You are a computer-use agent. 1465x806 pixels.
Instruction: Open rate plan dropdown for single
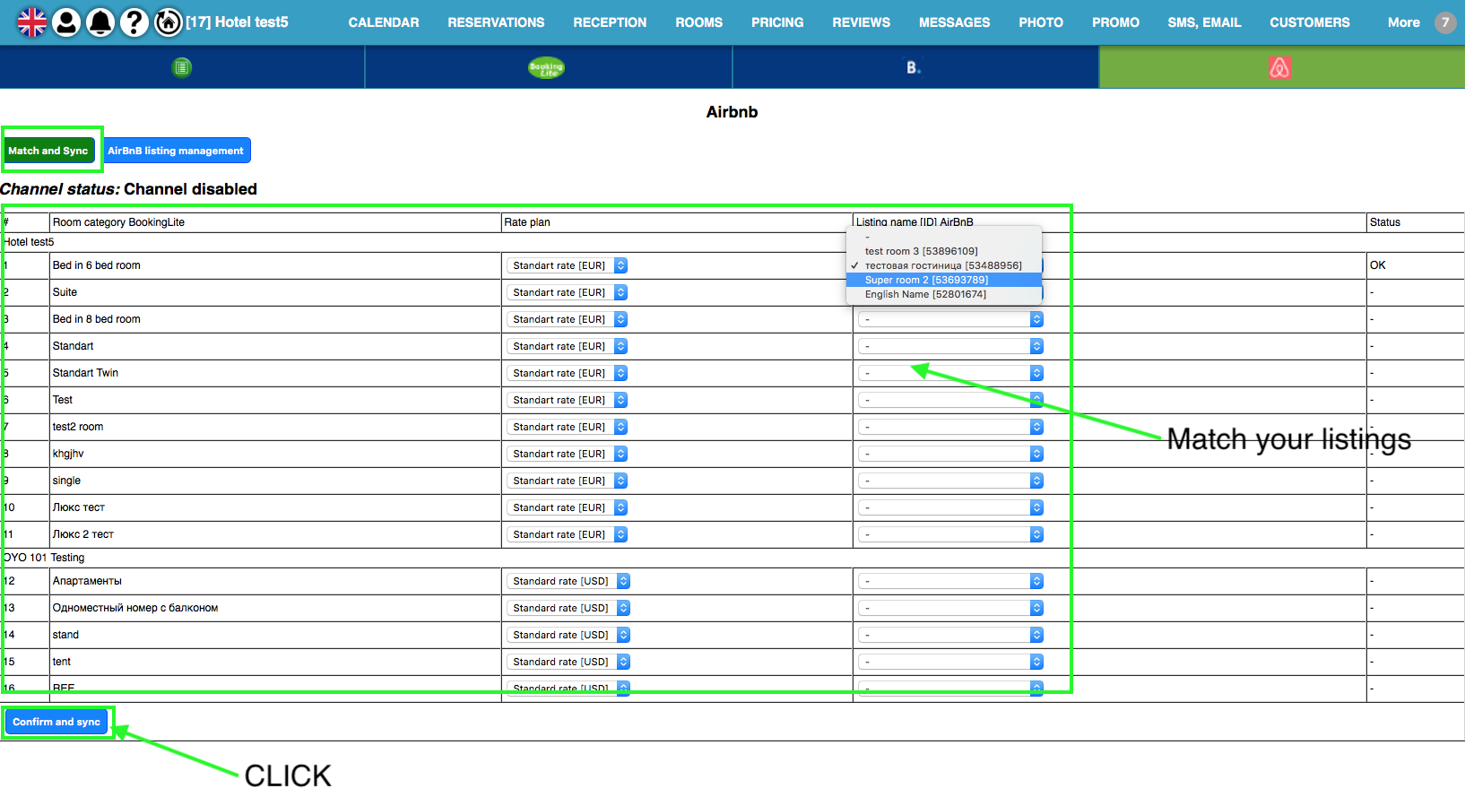coord(568,481)
